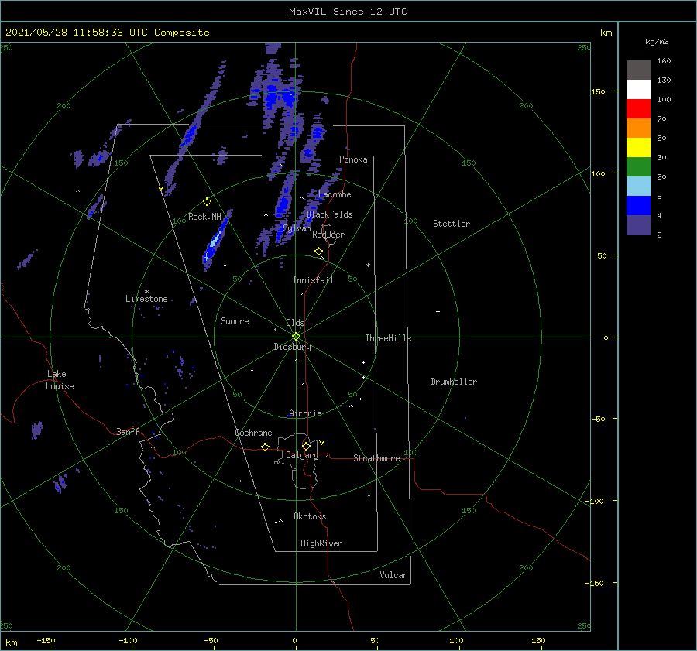Viewport: 697px width, 651px height.
Task: Select the green 30 legend swatch
Action: (x=638, y=166)
